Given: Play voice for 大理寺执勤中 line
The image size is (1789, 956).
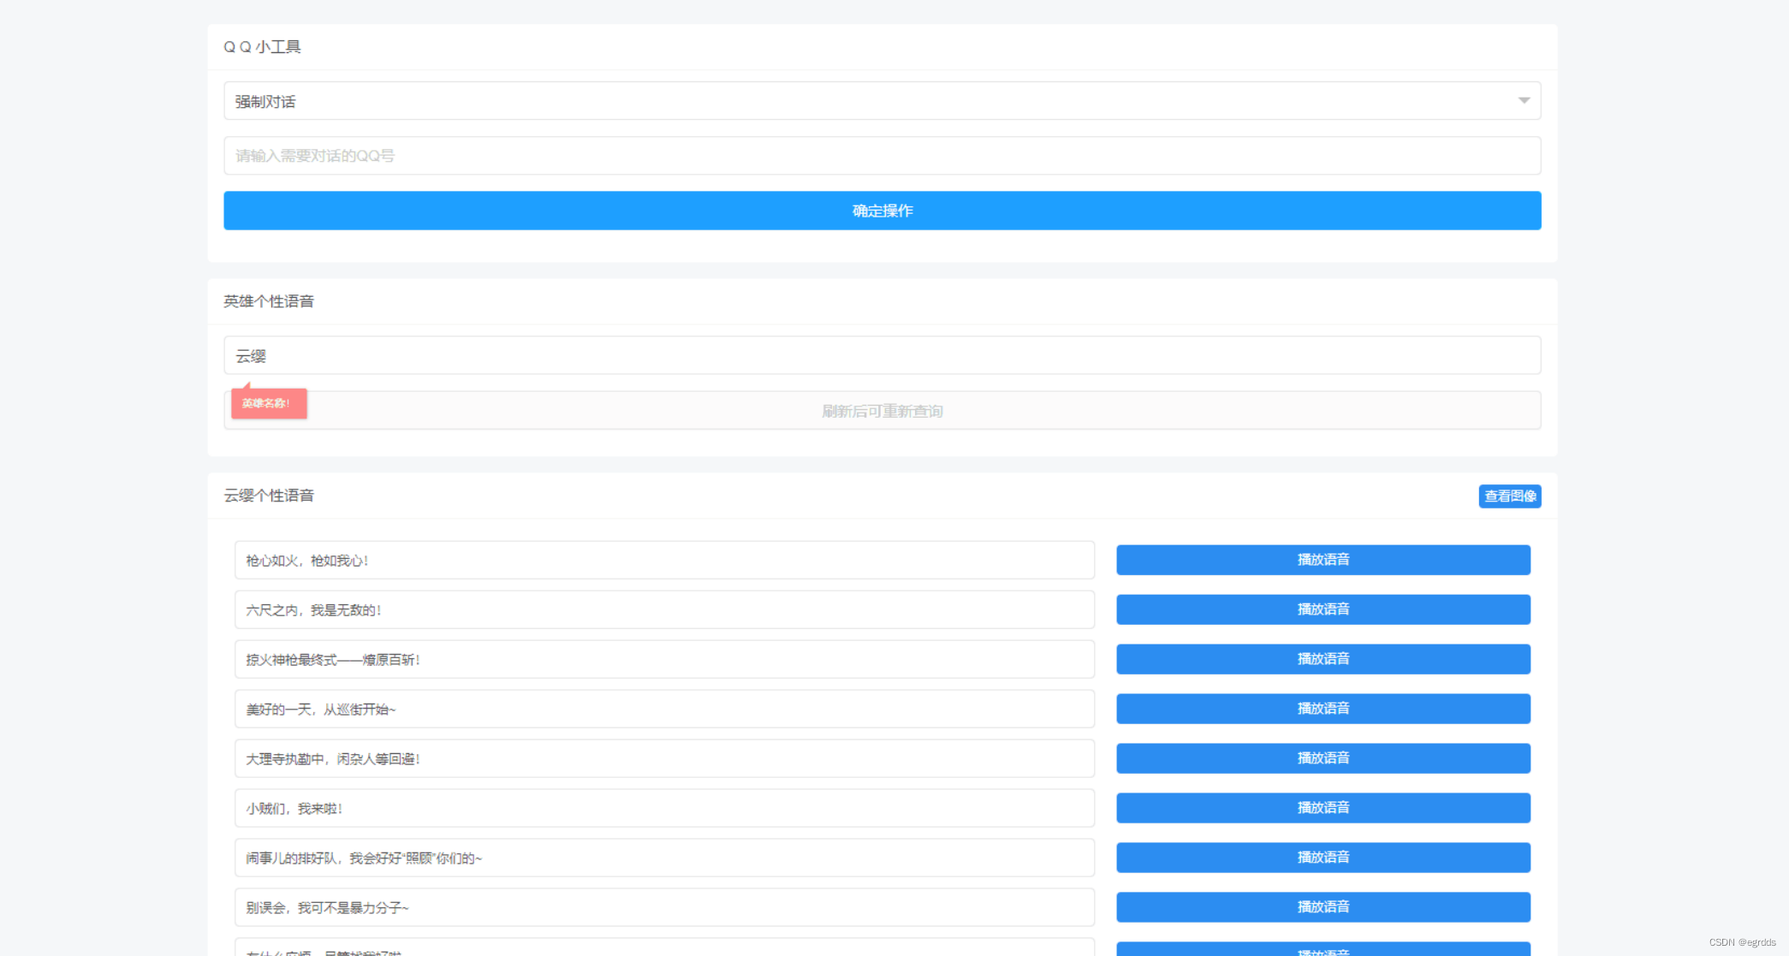Looking at the screenshot, I should pyautogui.click(x=1322, y=758).
